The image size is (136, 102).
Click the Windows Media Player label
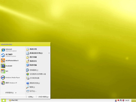coord(13,77)
